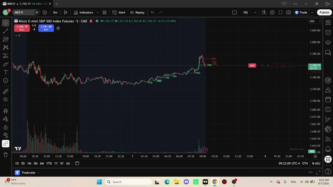The width and height of the screenshot is (333, 187).
Task: Toggle the ETH session setting
Action: tap(305, 163)
